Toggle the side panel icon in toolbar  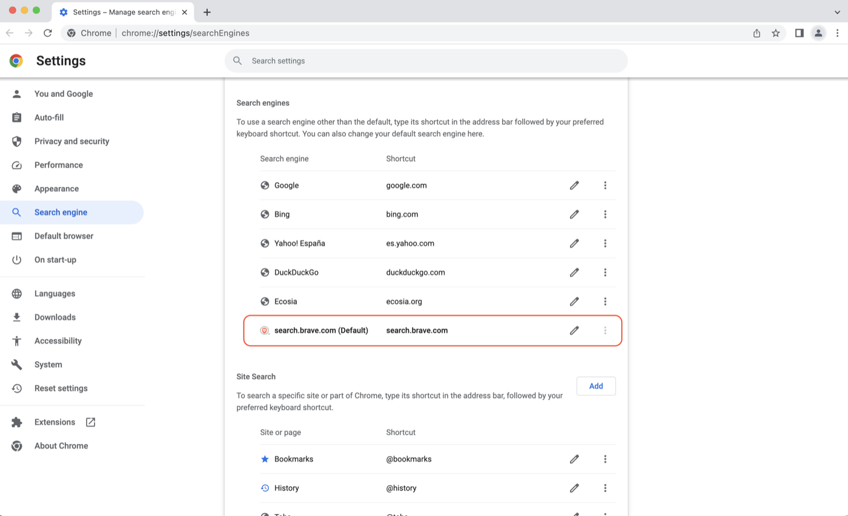[x=799, y=33]
